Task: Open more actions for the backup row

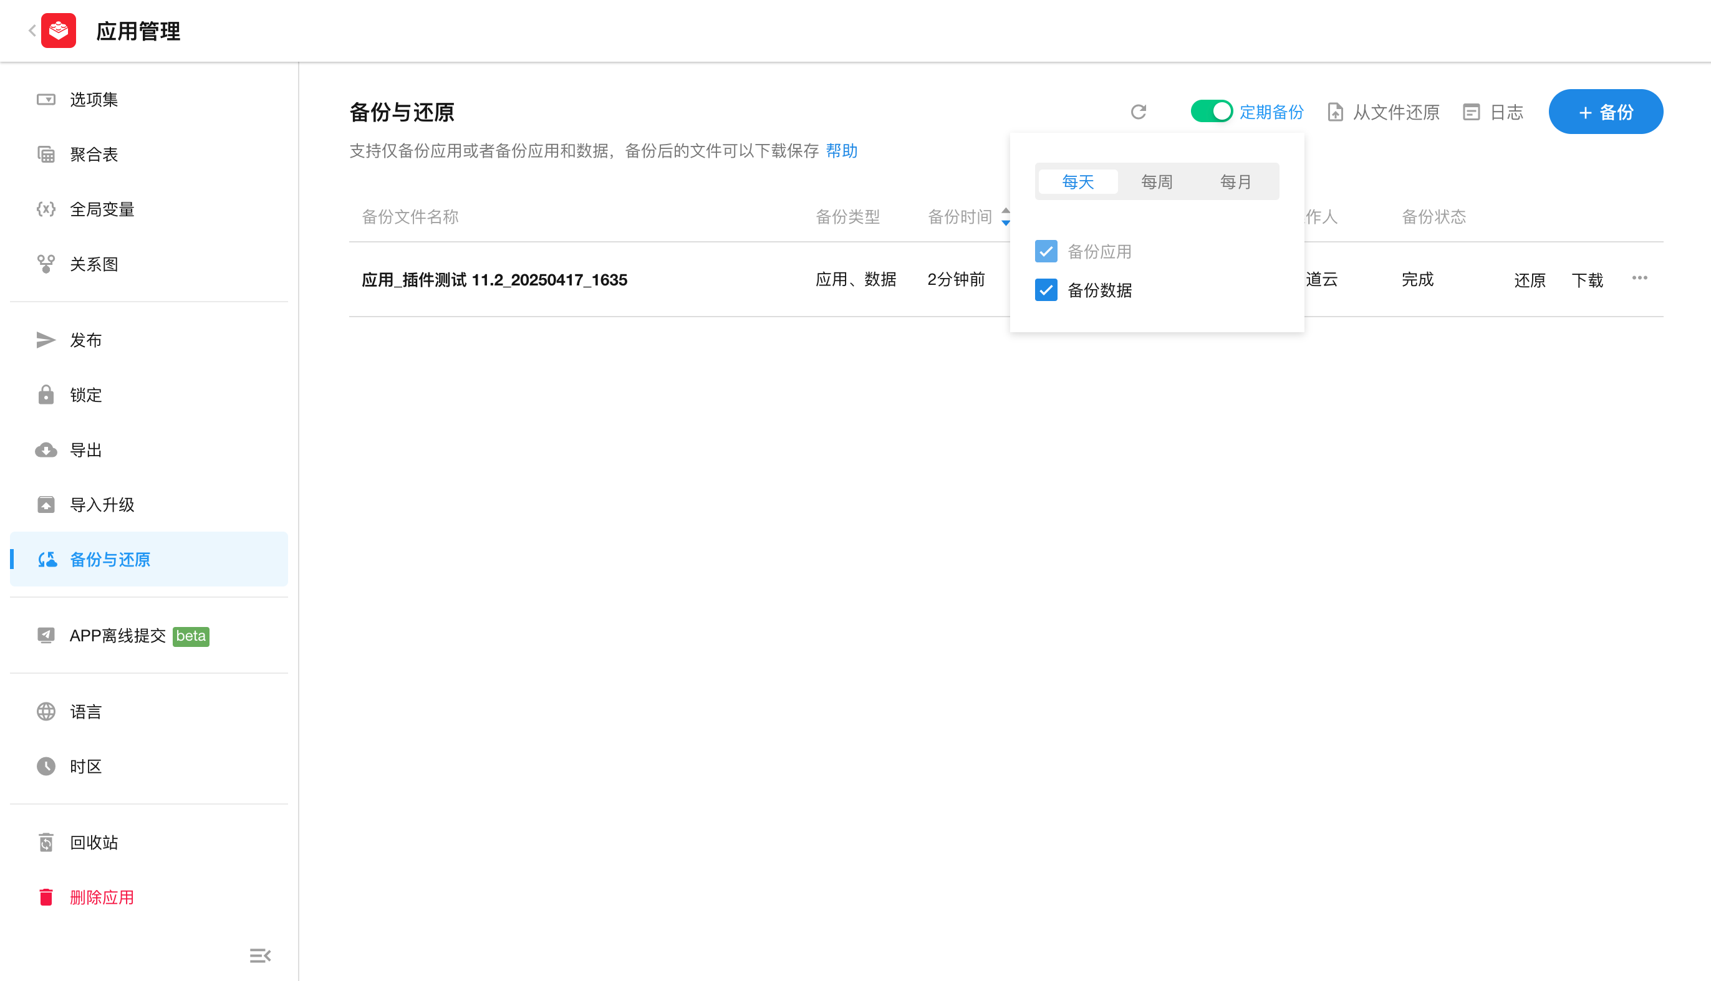Action: coord(1639,278)
